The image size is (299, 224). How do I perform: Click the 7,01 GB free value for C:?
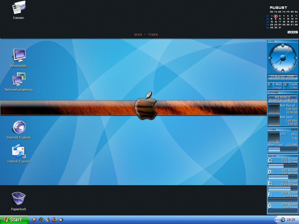tap(289, 162)
